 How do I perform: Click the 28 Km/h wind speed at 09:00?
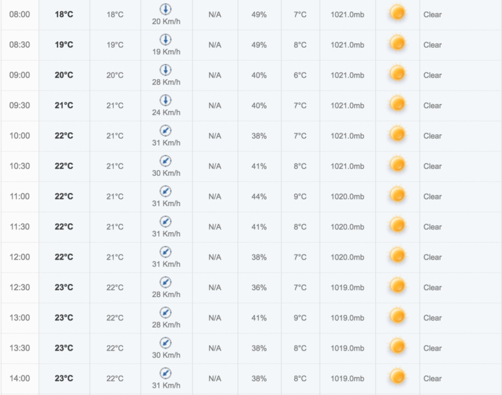point(166,82)
